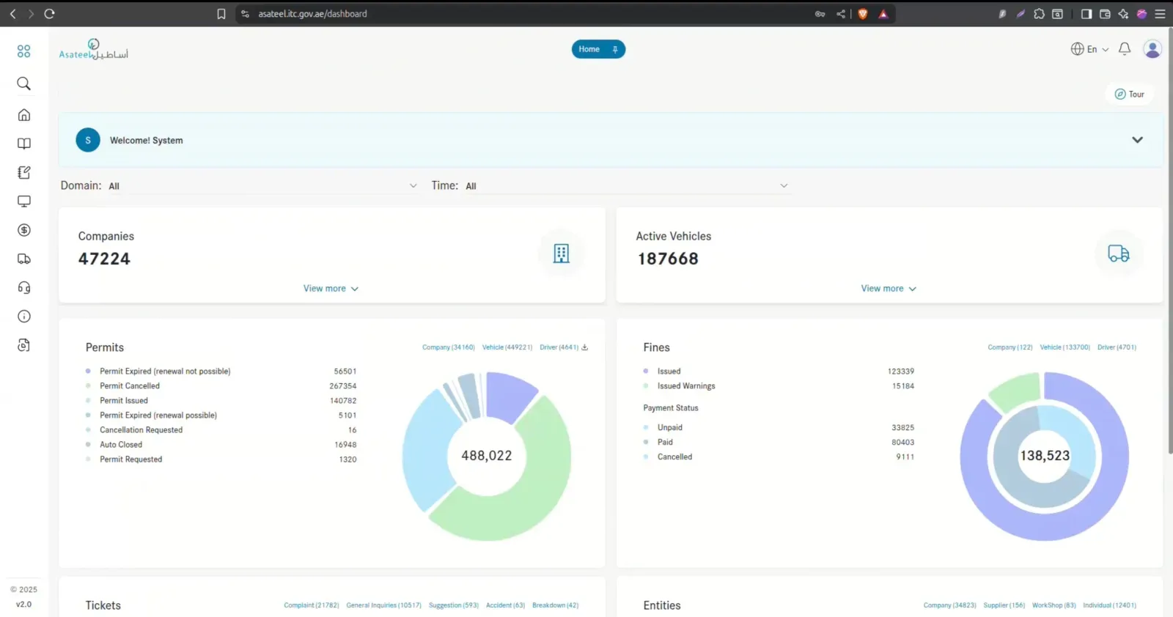1173x617 pixels.
Task: Open Tickets Suggestion (593) link
Action: pyautogui.click(x=454, y=605)
